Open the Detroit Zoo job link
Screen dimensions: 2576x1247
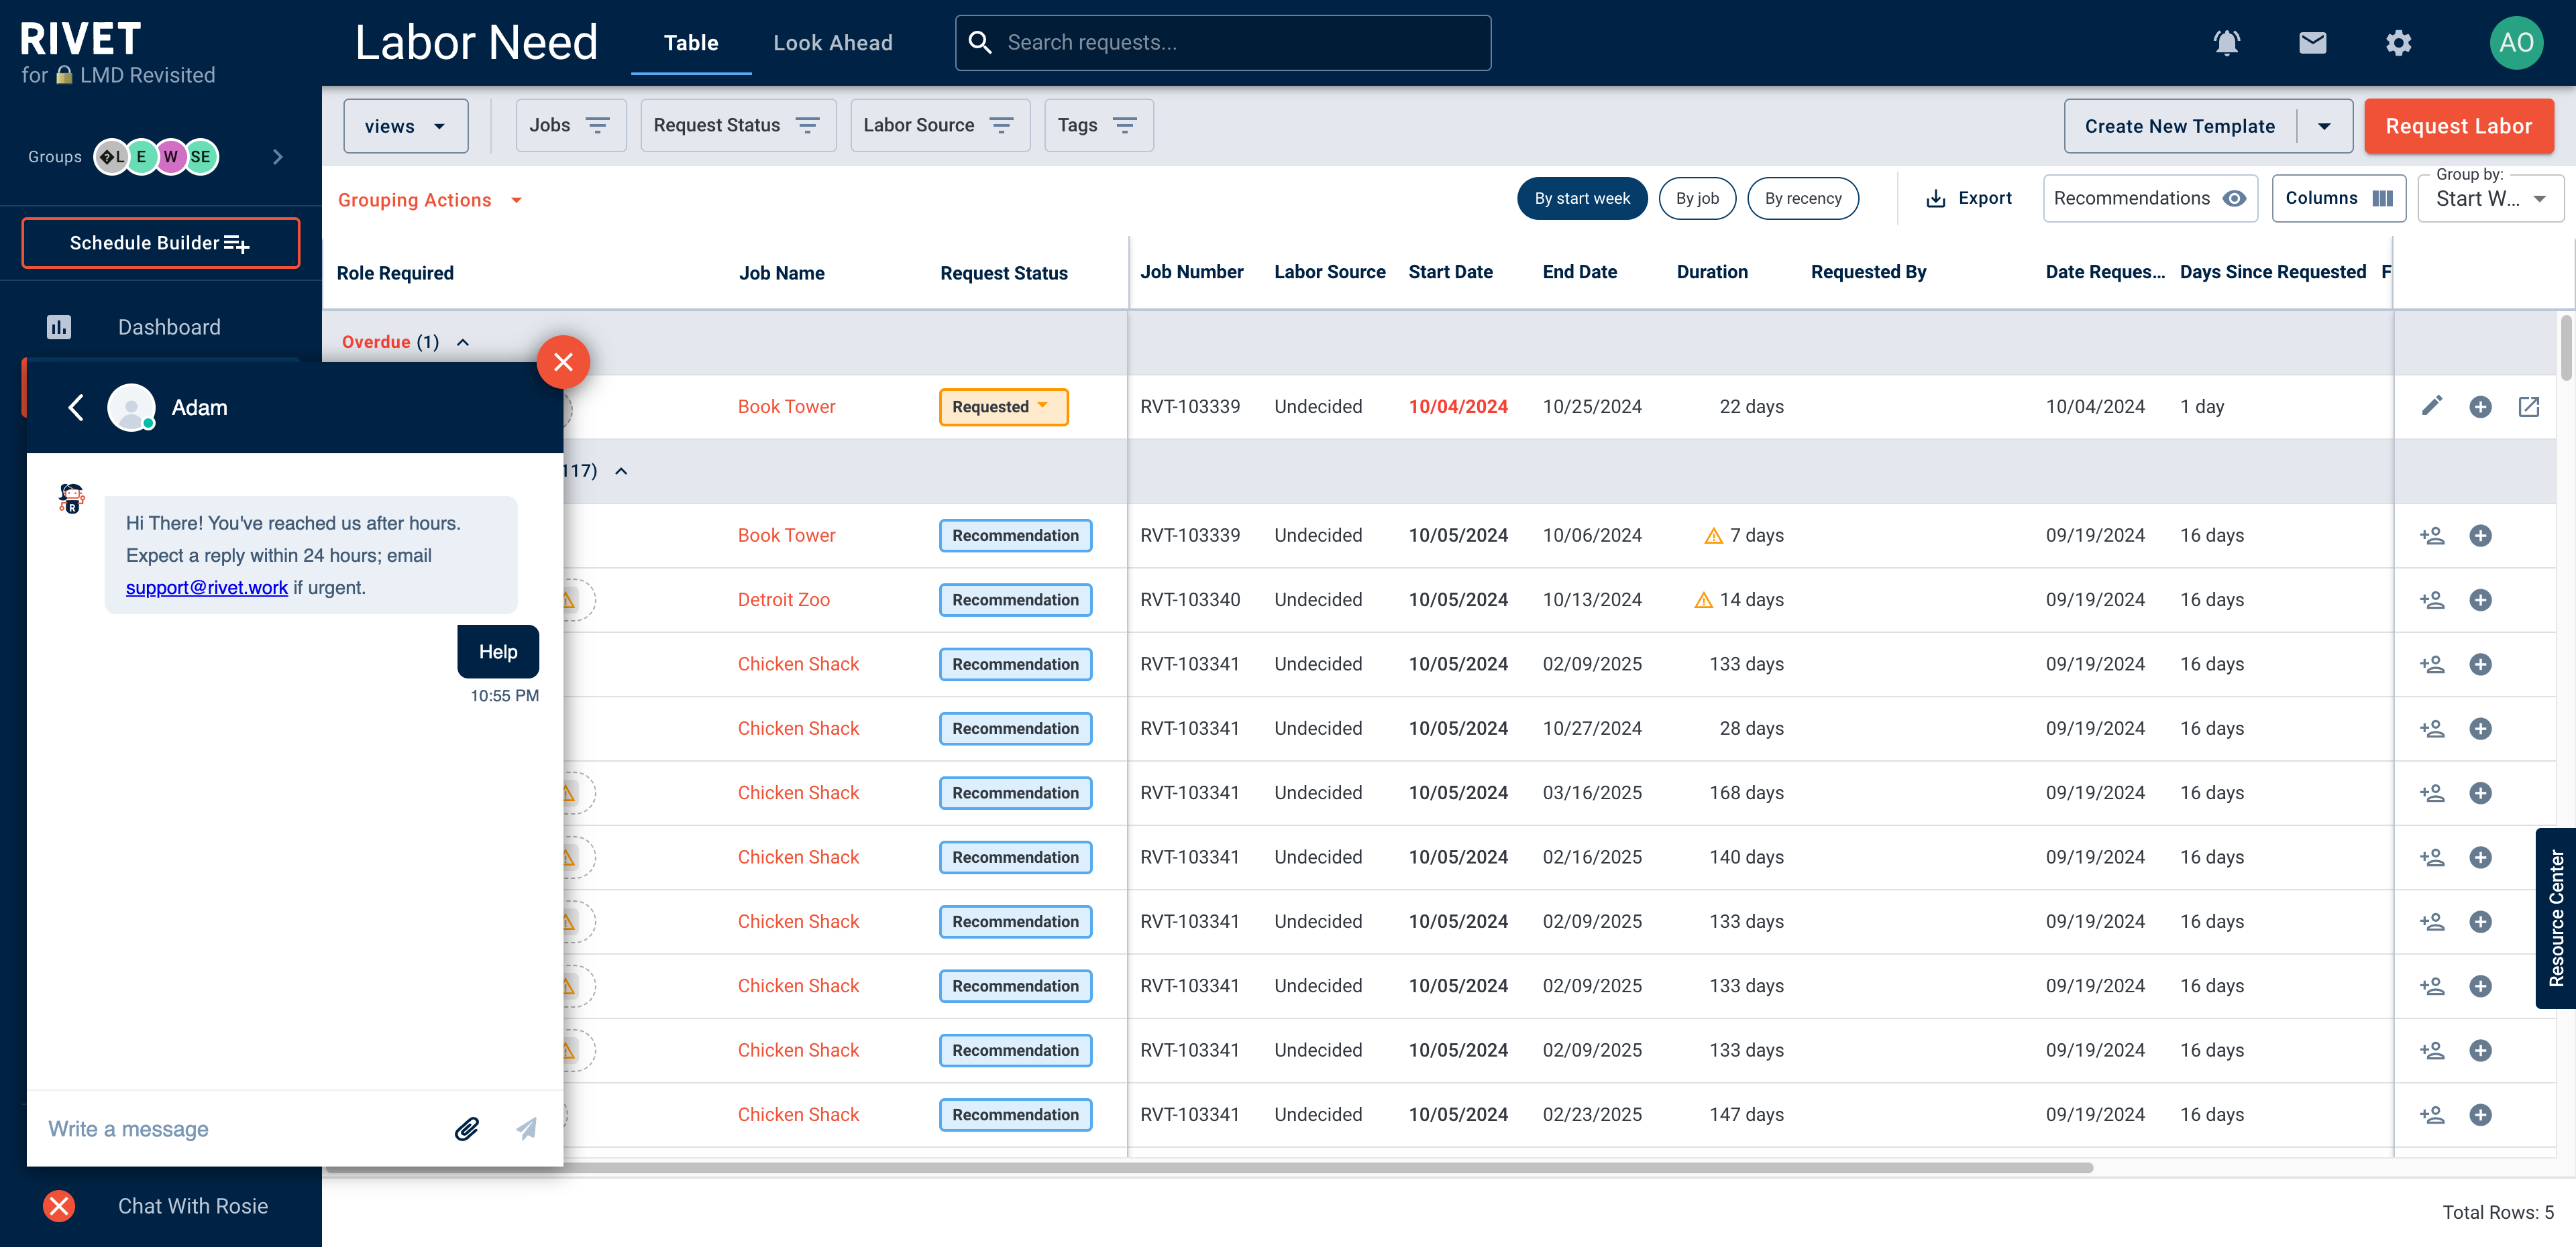pos(783,599)
